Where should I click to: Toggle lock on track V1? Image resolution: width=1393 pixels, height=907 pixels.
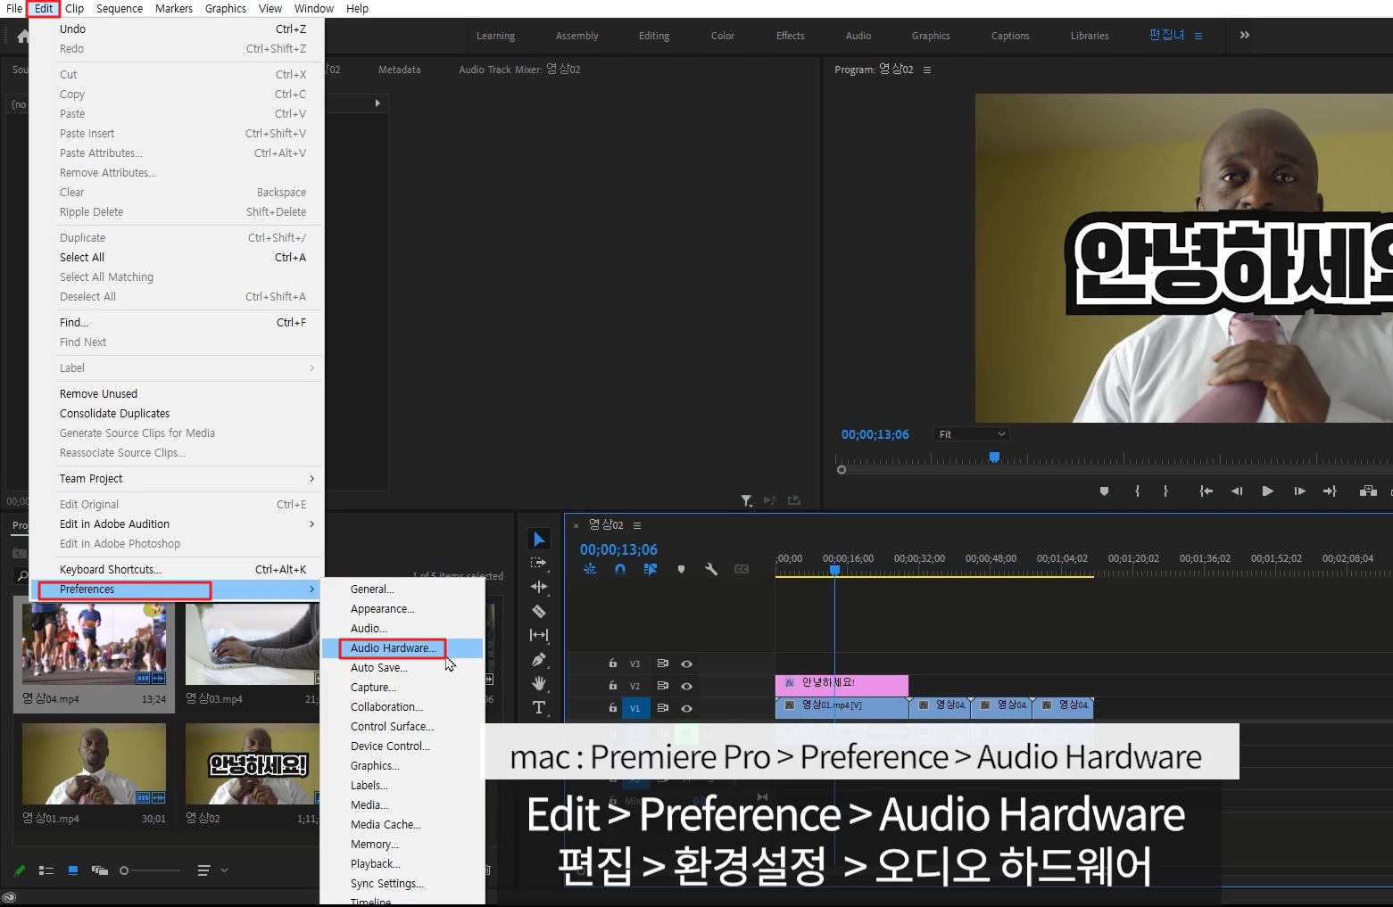pos(613,707)
